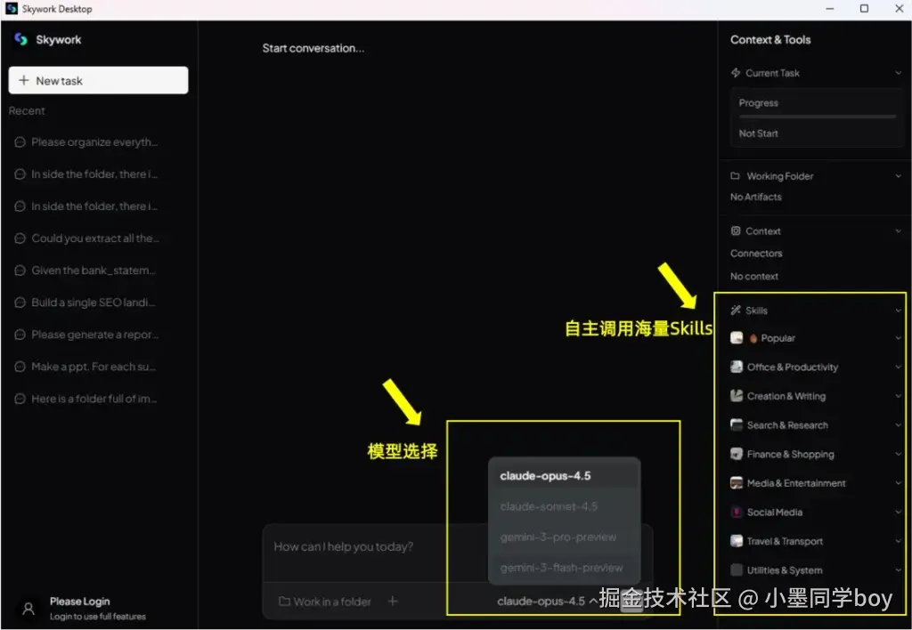This screenshot has width=912, height=630.
Task: Click the Travel & Transport category icon
Action: 737,541
